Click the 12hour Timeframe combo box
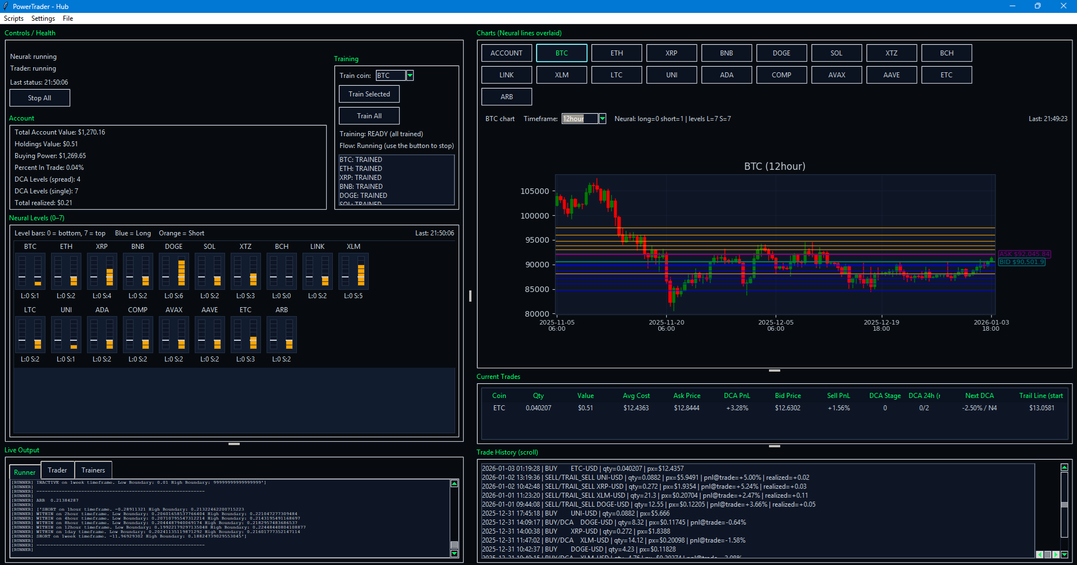This screenshot has height=565, width=1077. tap(579, 119)
